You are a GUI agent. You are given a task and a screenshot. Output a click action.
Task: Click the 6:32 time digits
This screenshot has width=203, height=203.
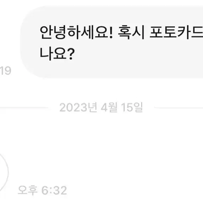pyautogui.click(x=54, y=190)
